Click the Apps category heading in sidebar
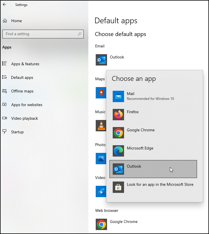The height and width of the screenshot is (234, 209). [x=7, y=47]
